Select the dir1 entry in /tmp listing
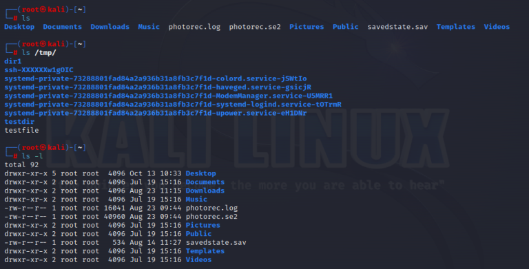 click(13, 61)
